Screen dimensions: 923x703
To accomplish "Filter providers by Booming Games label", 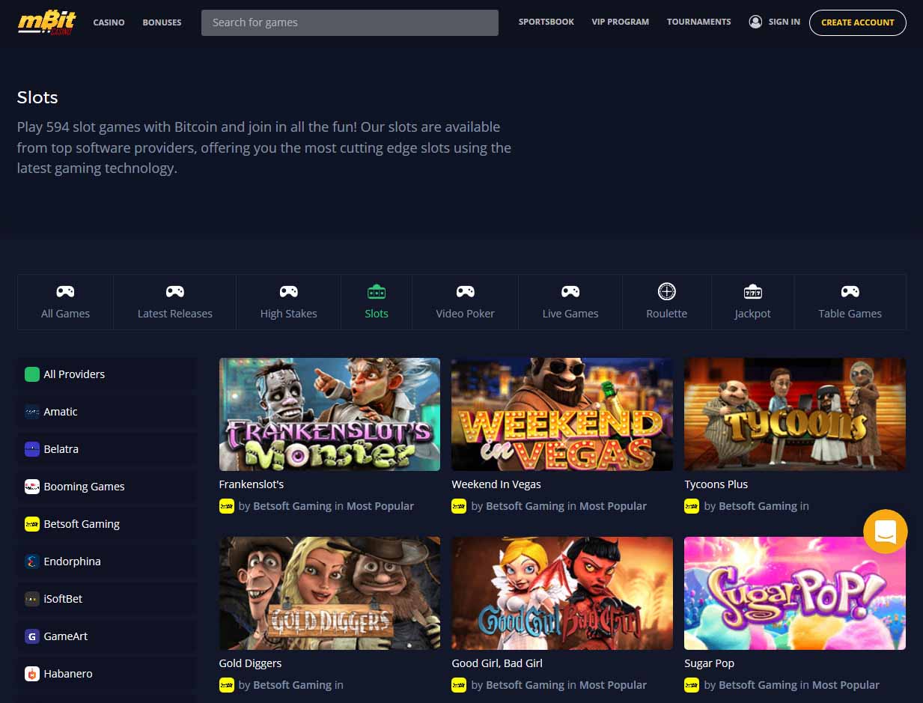I will pyautogui.click(x=85, y=487).
